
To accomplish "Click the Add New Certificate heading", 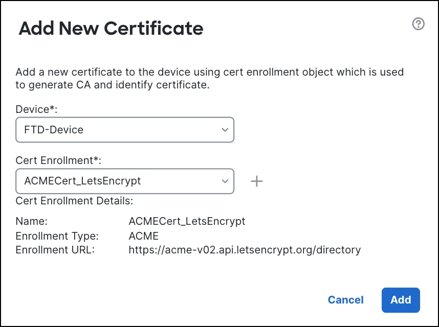I will (111, 28).
